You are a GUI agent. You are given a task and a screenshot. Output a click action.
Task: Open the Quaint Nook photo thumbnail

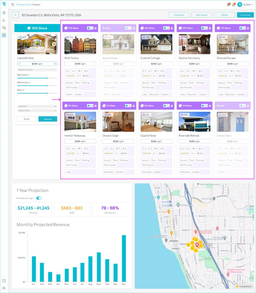[x=156, y=122]
